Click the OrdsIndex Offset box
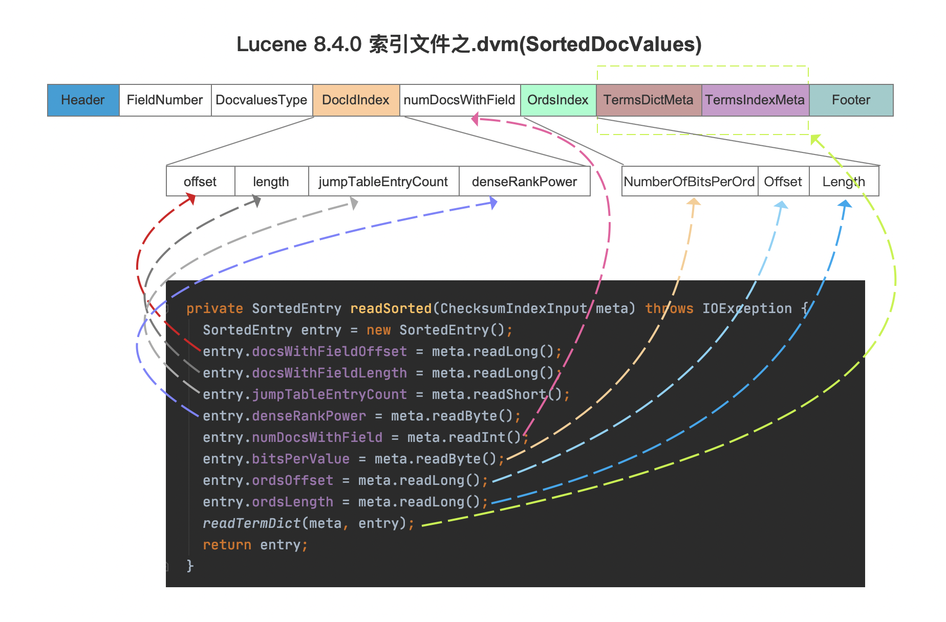Viewport: 946px width, 622px height. coord(783,182)
